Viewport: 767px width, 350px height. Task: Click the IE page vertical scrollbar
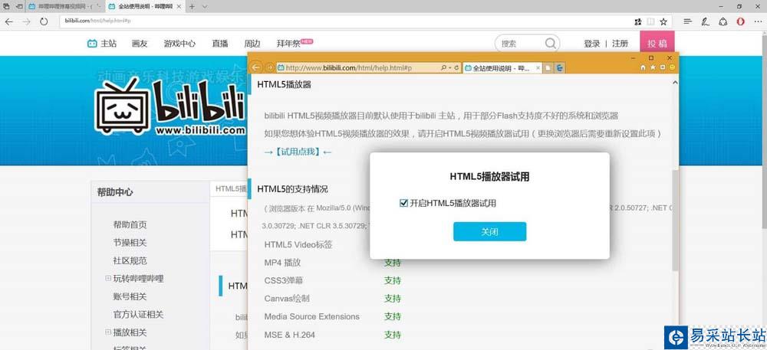(x=675, y=220)
